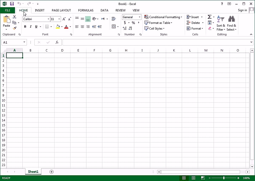Screen dimensions: 255x181
Task: Click the Insert Function fx icon
Action: 57,42
